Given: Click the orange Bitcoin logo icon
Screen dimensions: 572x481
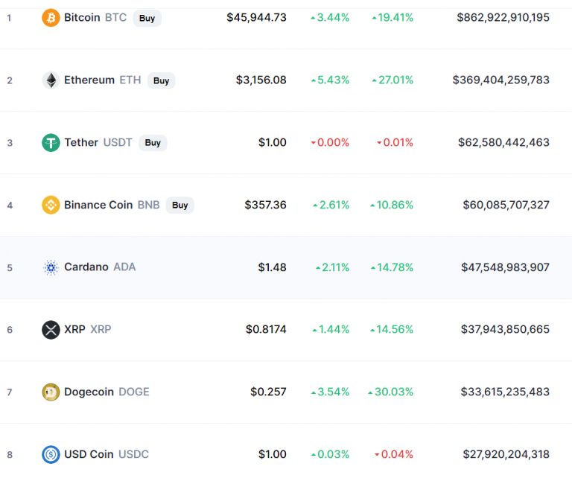Looking at the screenshot, I should click(51, 17).
